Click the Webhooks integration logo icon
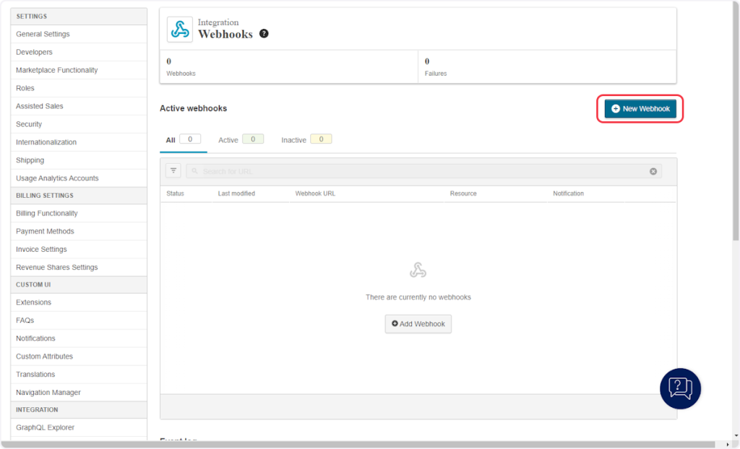The image size is (740, 449). pyautogui.click(x=180, y=30)
